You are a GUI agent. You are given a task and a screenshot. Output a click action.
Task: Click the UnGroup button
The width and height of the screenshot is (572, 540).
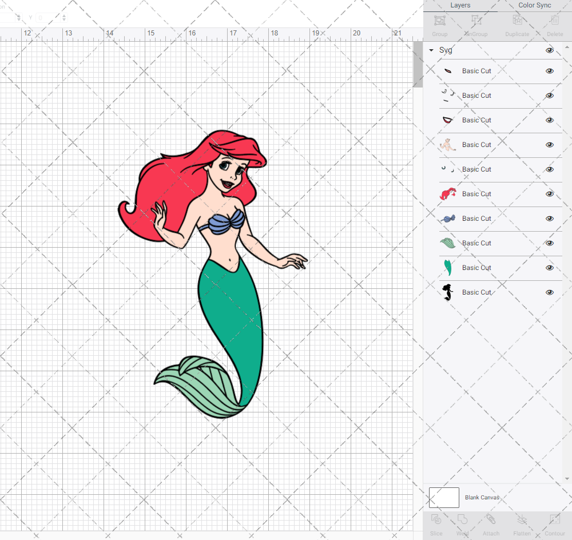coord(476,26)
